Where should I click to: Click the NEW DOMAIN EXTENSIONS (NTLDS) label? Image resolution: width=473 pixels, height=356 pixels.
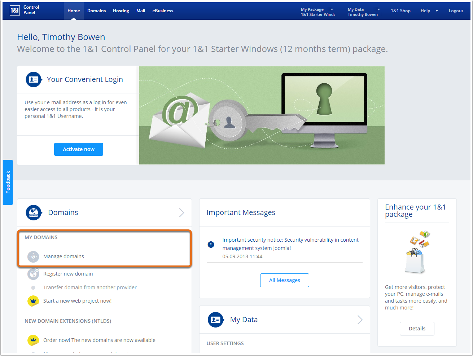point(68,321)
